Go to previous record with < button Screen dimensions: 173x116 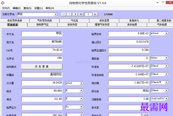coord(69,14)
